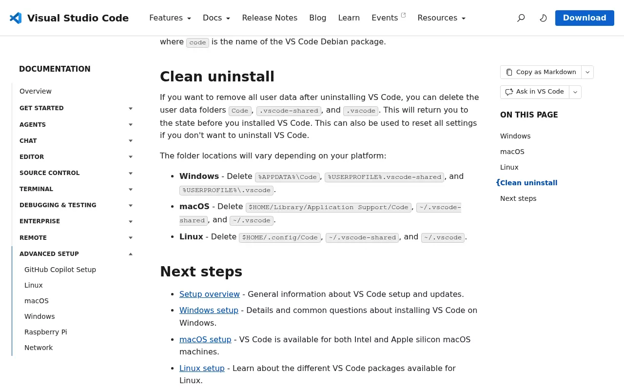Expand the Ask in VS Code options arrow
The image size is (624, 390).
(x=575, y=92)
